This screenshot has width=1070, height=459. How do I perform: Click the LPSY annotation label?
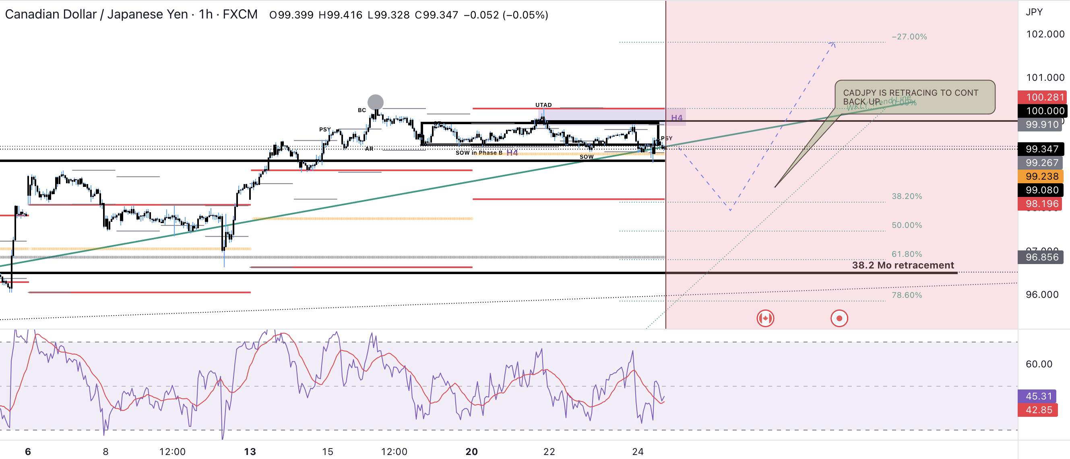tap(665, 138)
